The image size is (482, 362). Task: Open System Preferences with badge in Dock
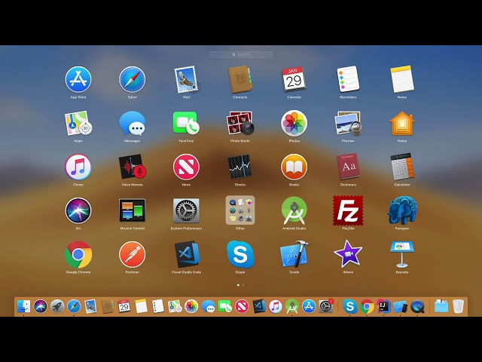click(x=326, y=306)
